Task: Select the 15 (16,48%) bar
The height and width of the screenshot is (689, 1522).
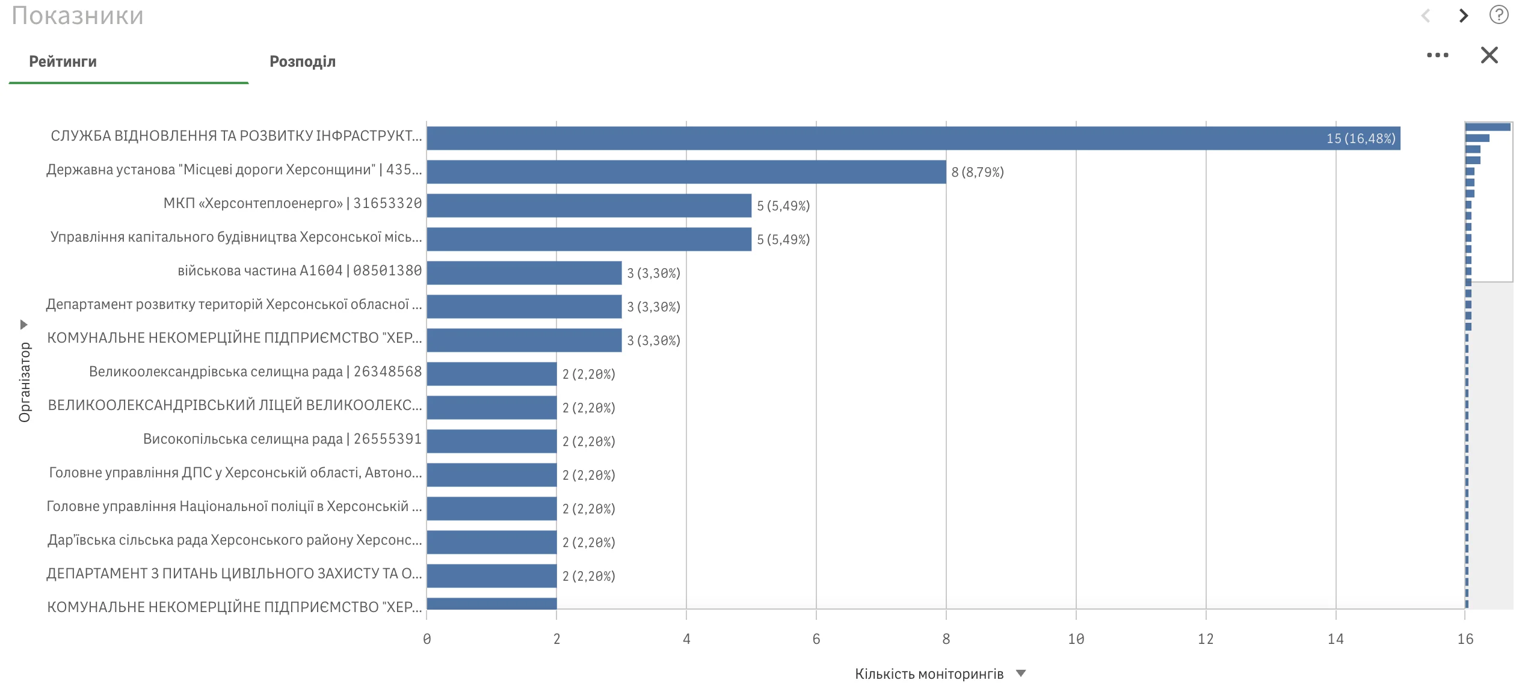Action: (913, 138)
